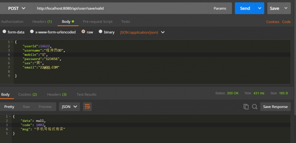Click the request URL input field
The width and height of the screenshot is (296, 143).
tap(121, 8)
